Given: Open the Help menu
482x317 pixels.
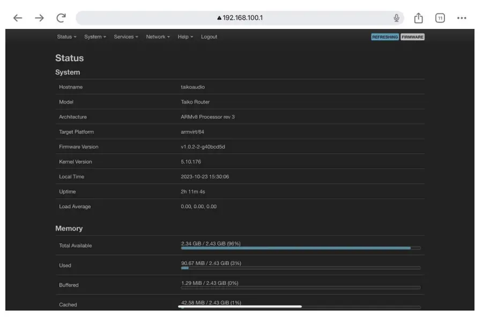Looking at the screenshot, I should tap(185, 37).
